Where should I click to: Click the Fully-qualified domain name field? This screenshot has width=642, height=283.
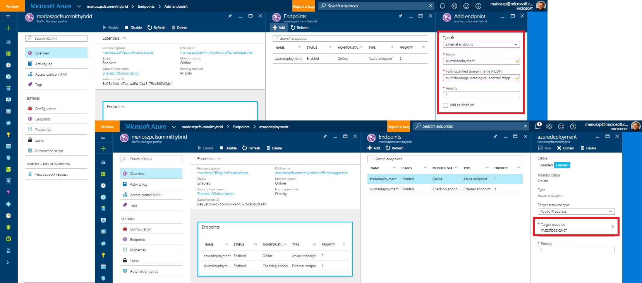point(481,78)
